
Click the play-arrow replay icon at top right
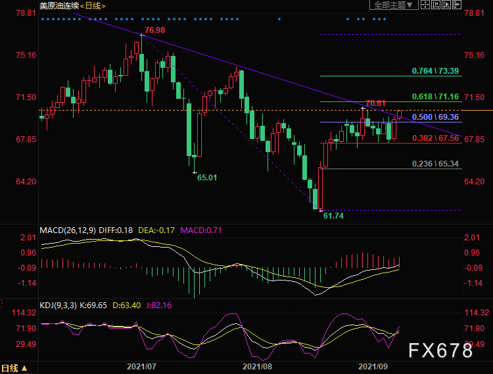[446, 5]
